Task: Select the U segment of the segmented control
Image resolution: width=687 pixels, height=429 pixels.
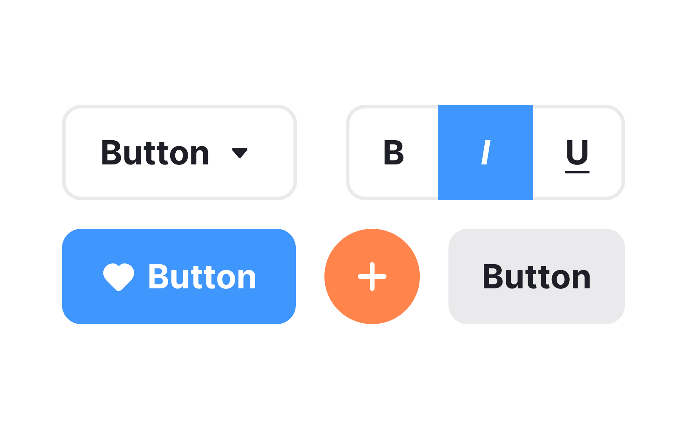Action: 577,153
